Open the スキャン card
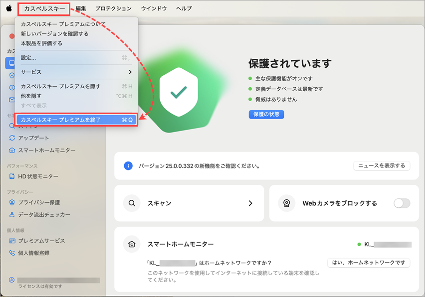 coord(189,203)
